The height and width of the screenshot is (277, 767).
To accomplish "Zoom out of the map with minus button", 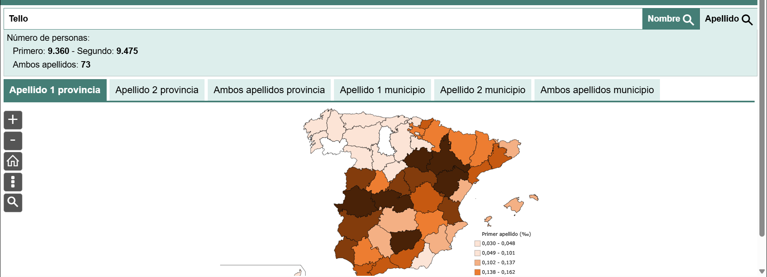I will 13,141.
